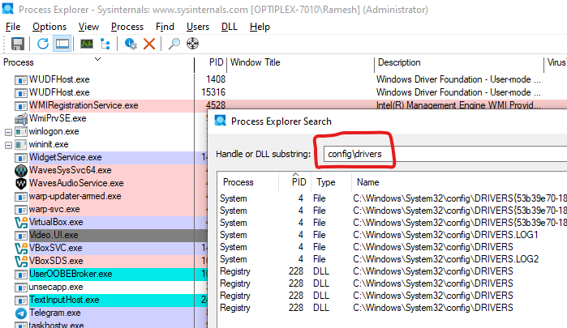The image size is (567, 328).
Task: Open the Process menu
Action: [x=127, y=27]
